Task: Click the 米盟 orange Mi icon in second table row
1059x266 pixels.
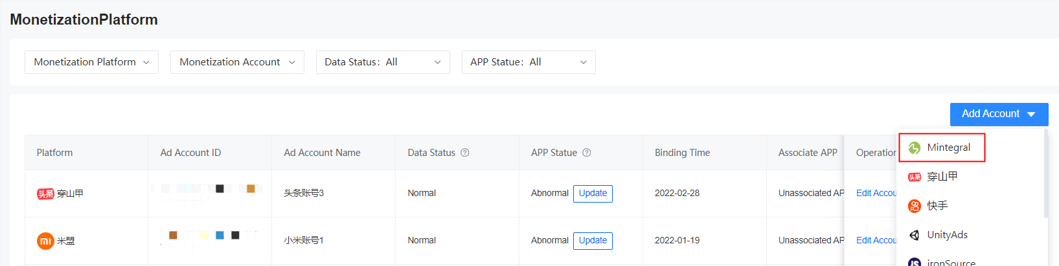Action: tap(45, 241)
